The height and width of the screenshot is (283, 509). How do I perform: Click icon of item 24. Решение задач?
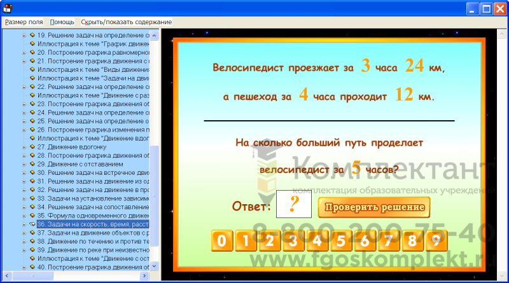point(32,113)
